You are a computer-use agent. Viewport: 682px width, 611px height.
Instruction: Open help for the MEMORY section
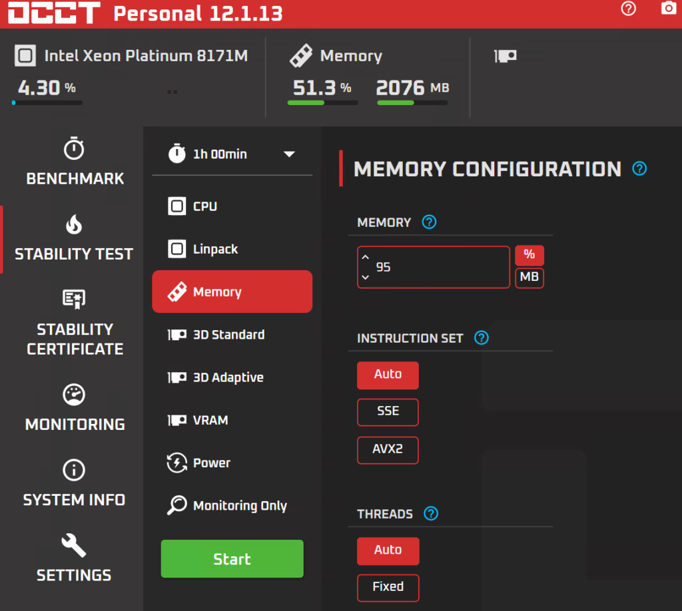[x=429, y=222]
